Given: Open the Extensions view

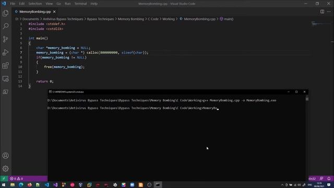Looking at the screenshot, I should coord(6,65).
